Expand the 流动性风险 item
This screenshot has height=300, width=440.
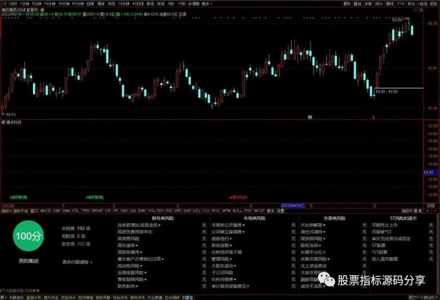(130, 266)
